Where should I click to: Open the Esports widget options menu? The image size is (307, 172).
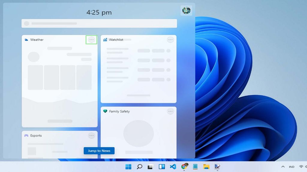tap(92, 135)
